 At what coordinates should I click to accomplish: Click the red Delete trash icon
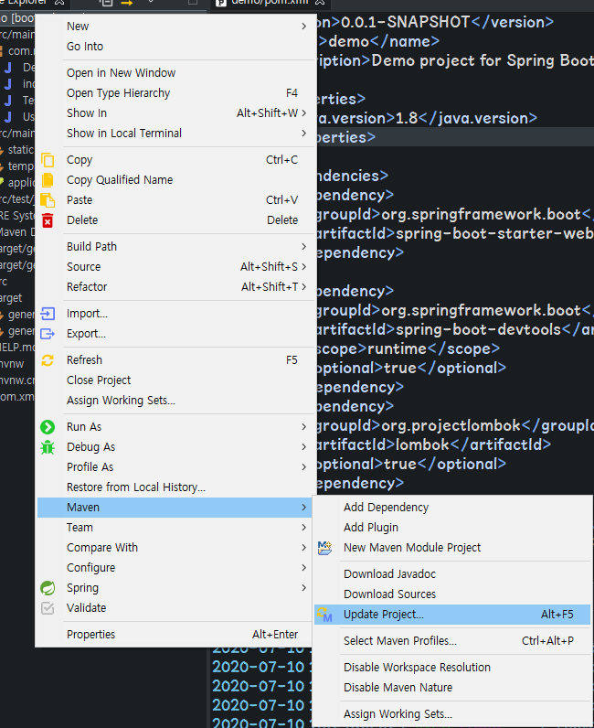point(48,220)
